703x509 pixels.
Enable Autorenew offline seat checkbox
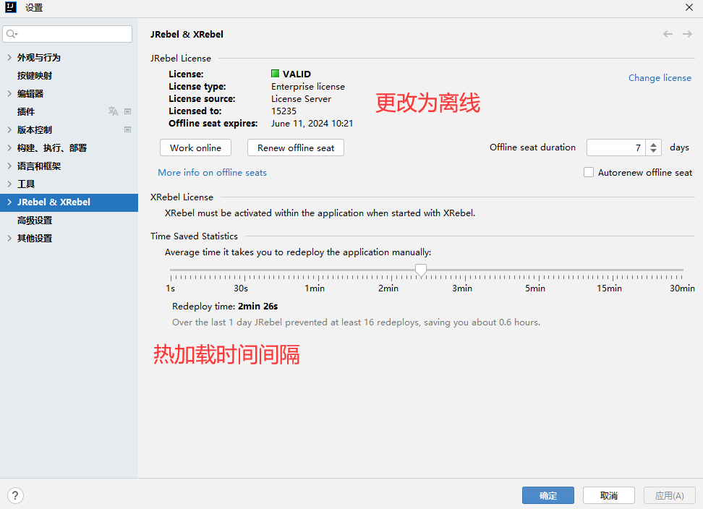pyautogui.click(x=589, y=172)
